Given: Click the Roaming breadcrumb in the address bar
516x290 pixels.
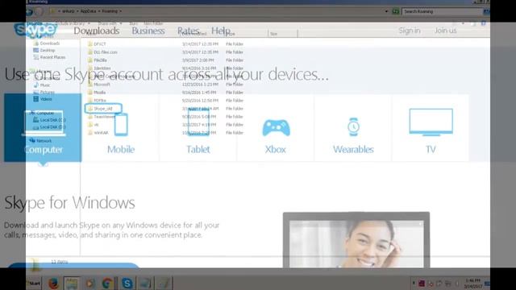Looking at the screenshot, I should pyautogui.click(x=110, y=11).
